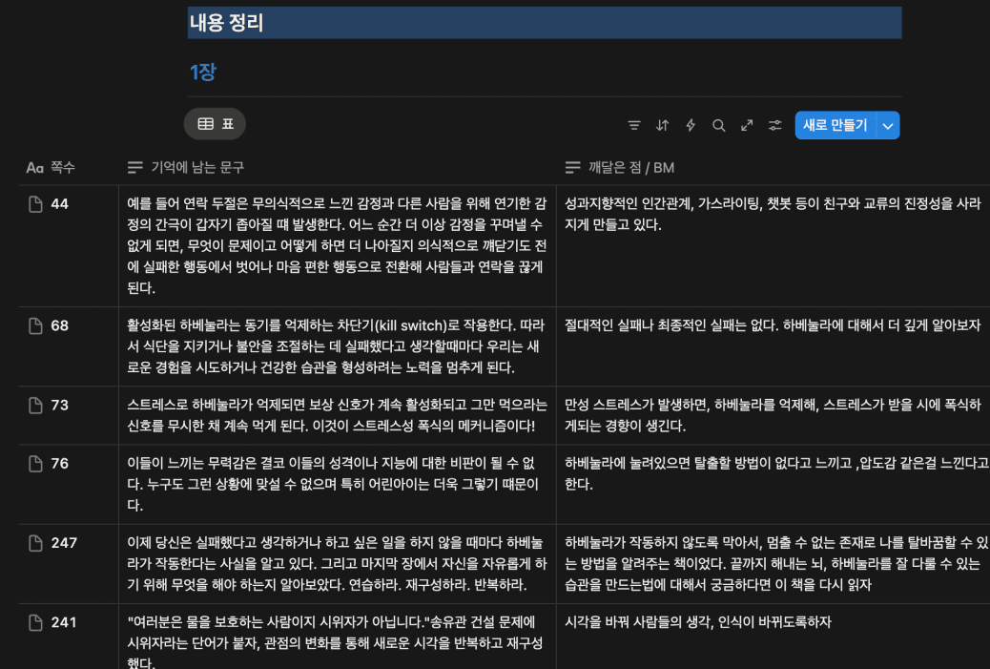This screenshot has width=990, height=669.
Task: Click the page icon for row 44
Action: coord(36,204)
